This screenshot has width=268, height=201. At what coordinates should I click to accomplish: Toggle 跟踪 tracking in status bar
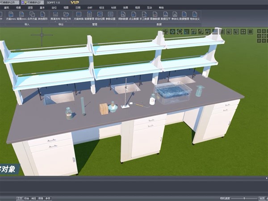pos(41,198)
